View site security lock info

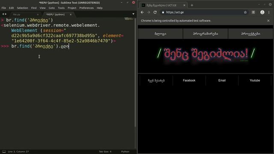tap(163, 12)
